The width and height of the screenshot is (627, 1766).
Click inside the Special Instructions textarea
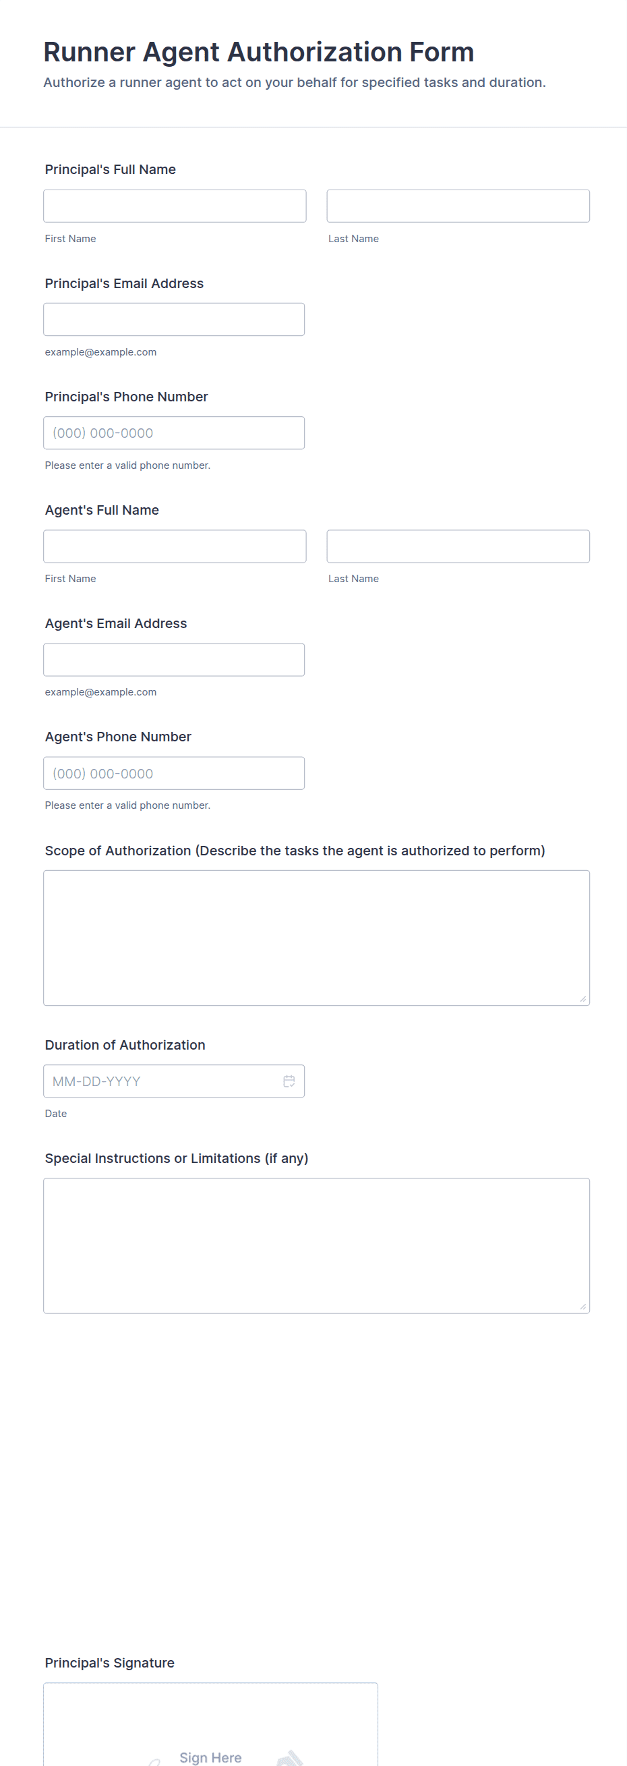point(316,1245)
